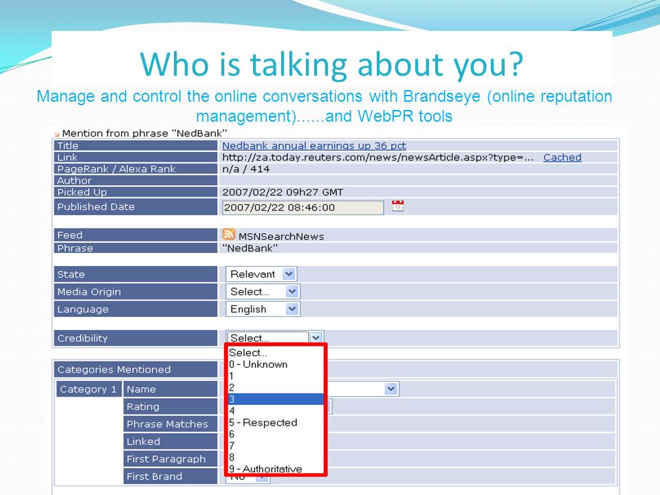Screen dimensions: 660x495
Task: Click the Title row label
Action: click(x=135, y=146)
